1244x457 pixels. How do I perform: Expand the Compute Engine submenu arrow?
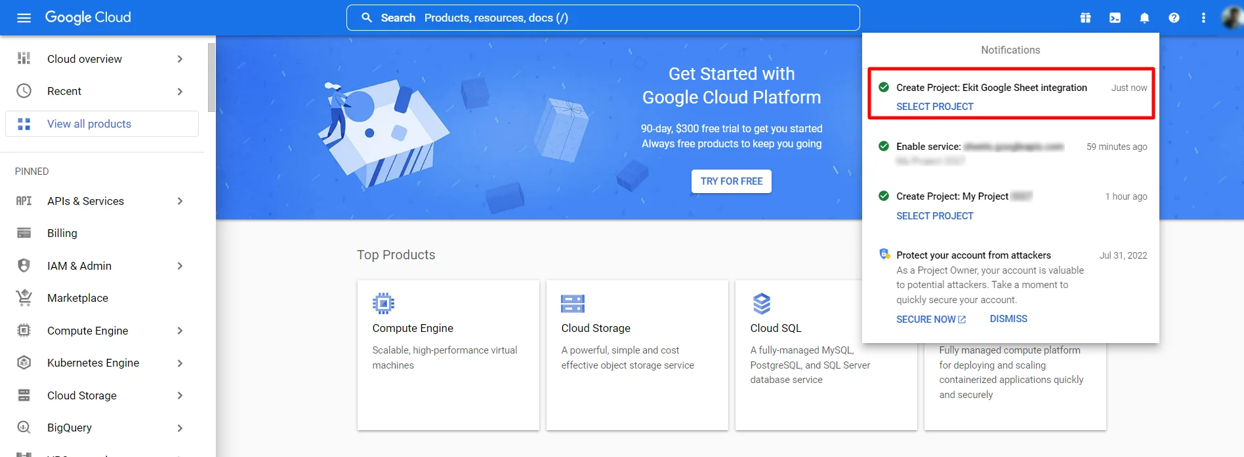180,331
